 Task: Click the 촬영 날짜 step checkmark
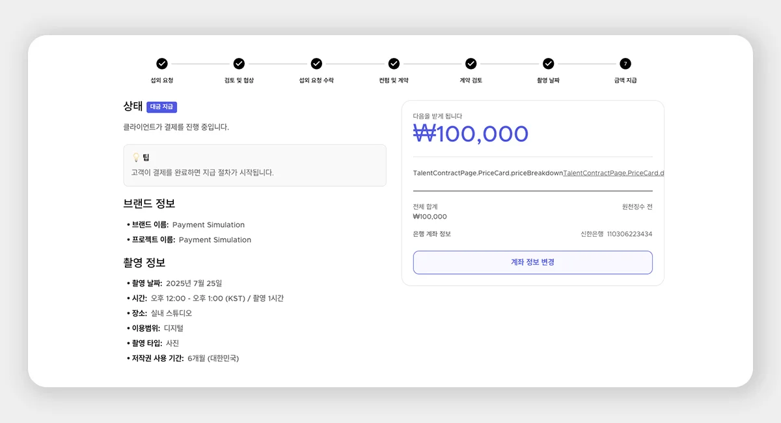[x=548, y=64]
